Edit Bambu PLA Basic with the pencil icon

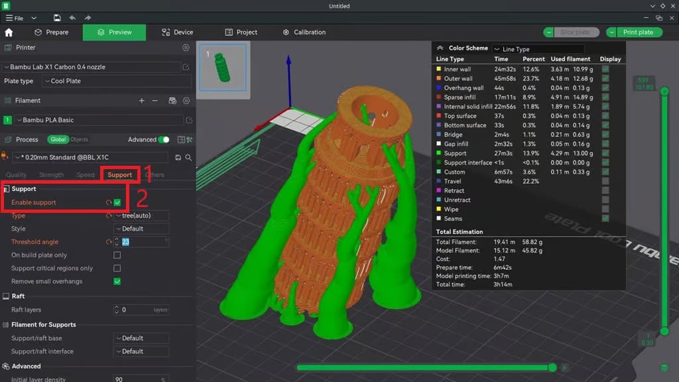coord(190,120)
